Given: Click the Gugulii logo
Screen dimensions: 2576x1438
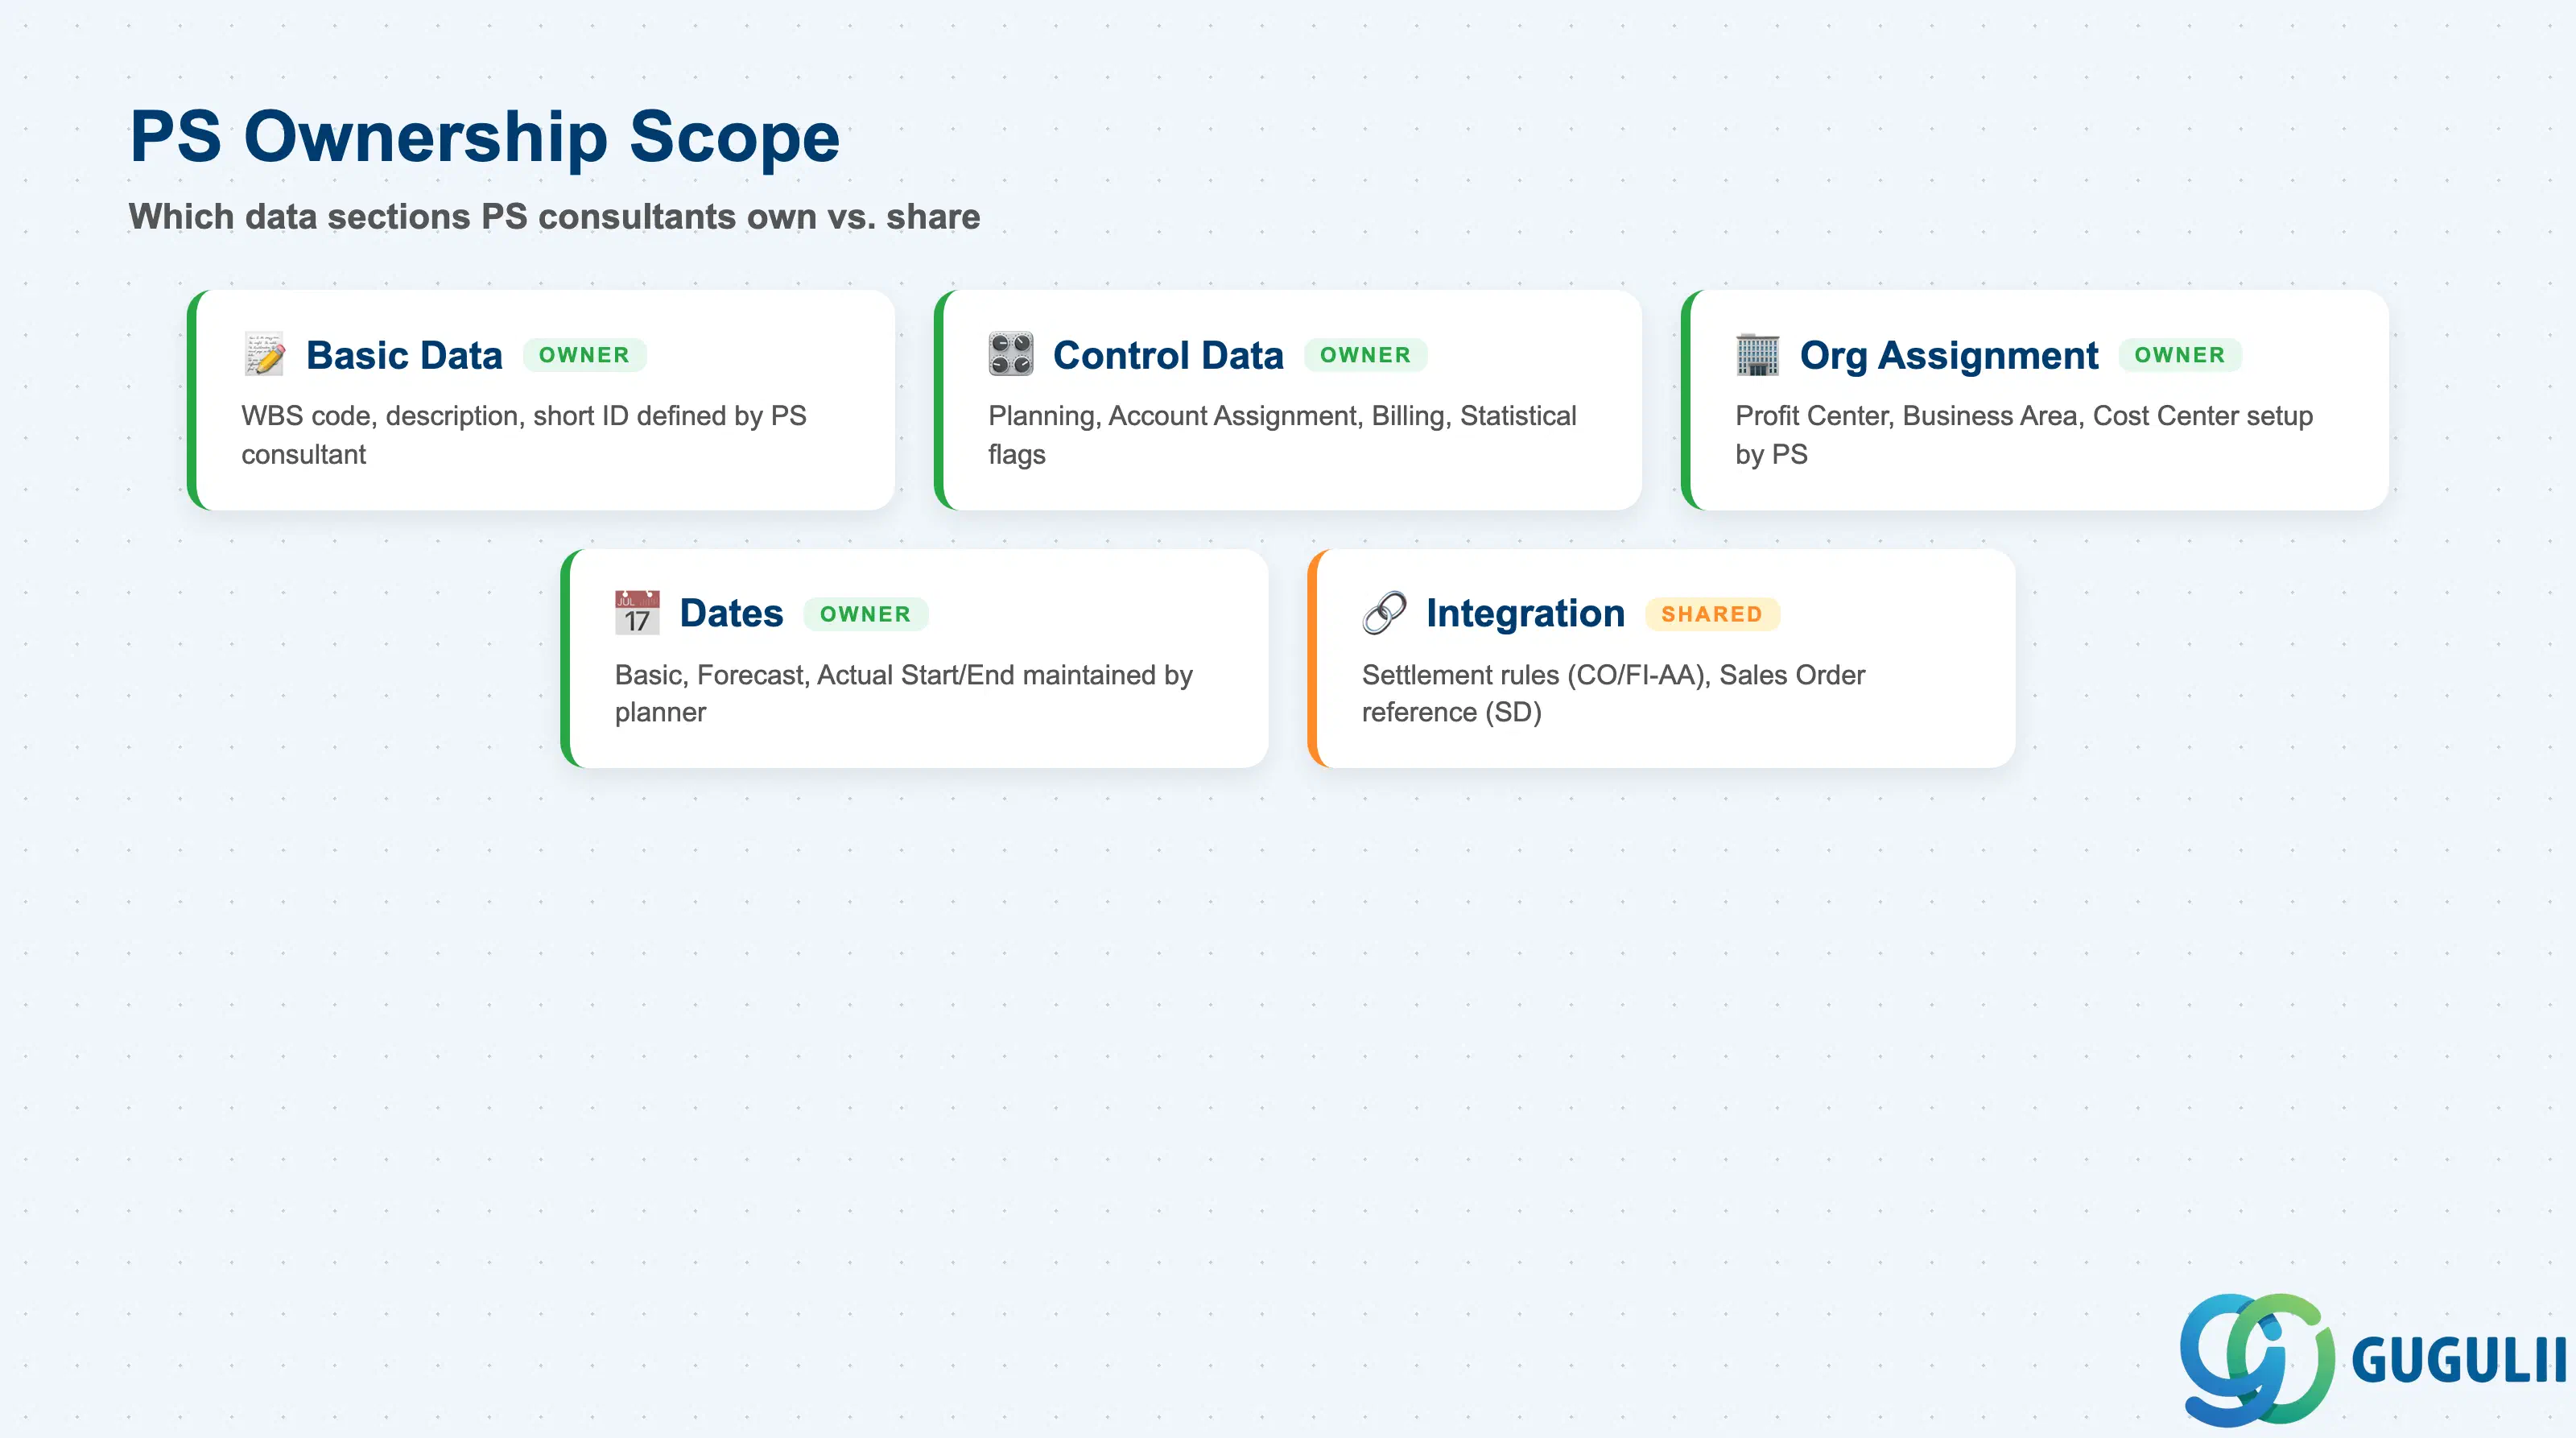Looking at the screenshot, I should [x=2372, y=1359].
